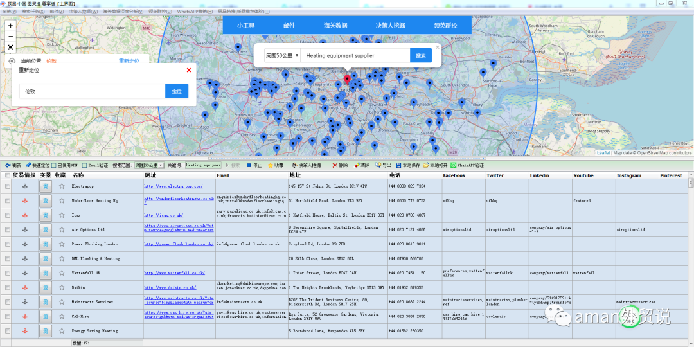
Task: Check the Maintracts Services row checkbox
Action: coord(8,302)
